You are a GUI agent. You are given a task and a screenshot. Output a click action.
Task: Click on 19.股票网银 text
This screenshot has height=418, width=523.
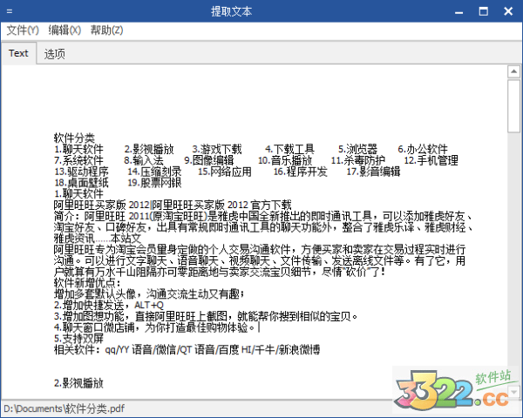click(x=154, y=182)
